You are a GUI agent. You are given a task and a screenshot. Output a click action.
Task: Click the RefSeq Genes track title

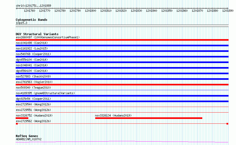[x=27, y=136]
